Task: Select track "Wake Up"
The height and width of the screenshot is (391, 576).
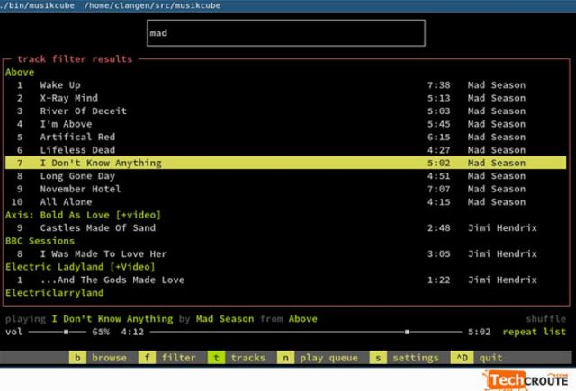Action: point(286,85)
